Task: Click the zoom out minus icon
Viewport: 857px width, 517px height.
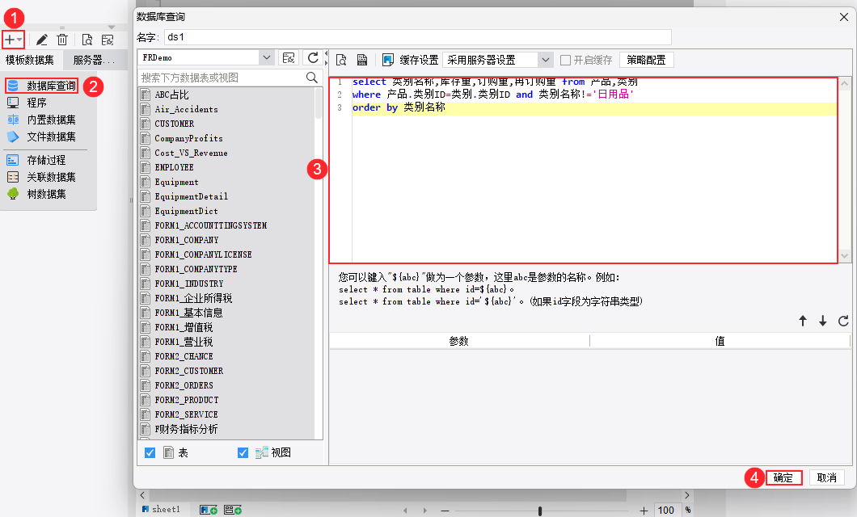Action: click(x=445, y=511)
